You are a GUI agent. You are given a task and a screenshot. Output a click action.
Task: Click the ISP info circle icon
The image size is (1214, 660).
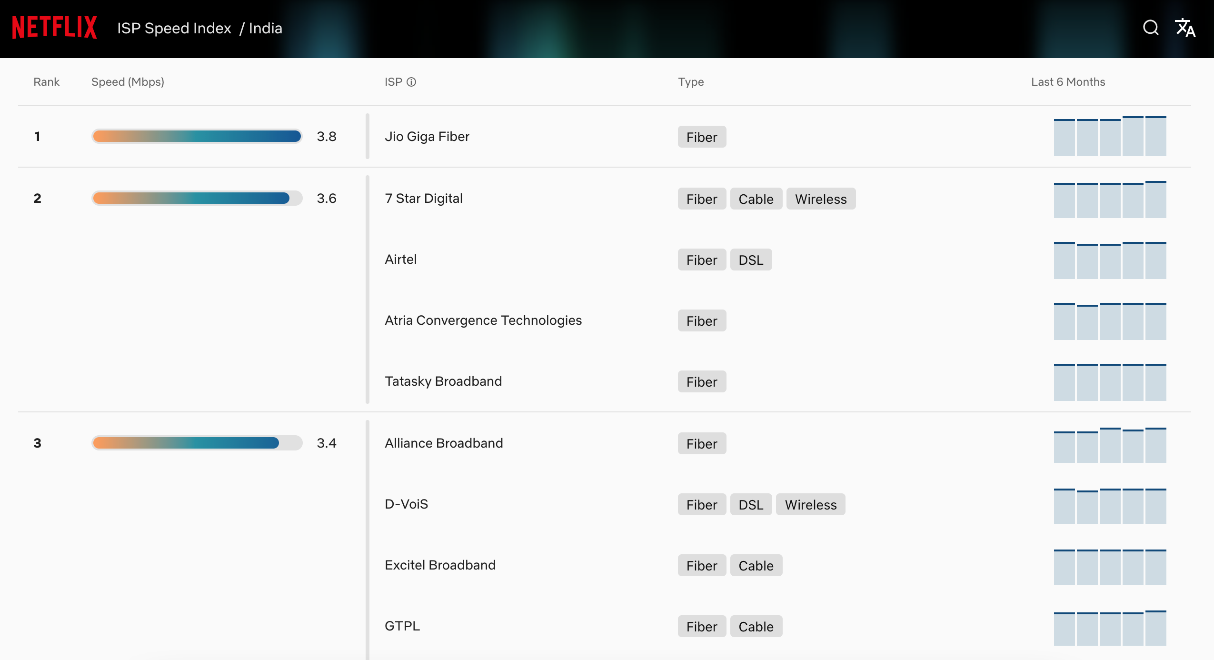[411, 82]
